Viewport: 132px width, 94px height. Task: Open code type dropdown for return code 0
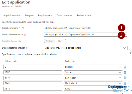click(x=93, y=67)
